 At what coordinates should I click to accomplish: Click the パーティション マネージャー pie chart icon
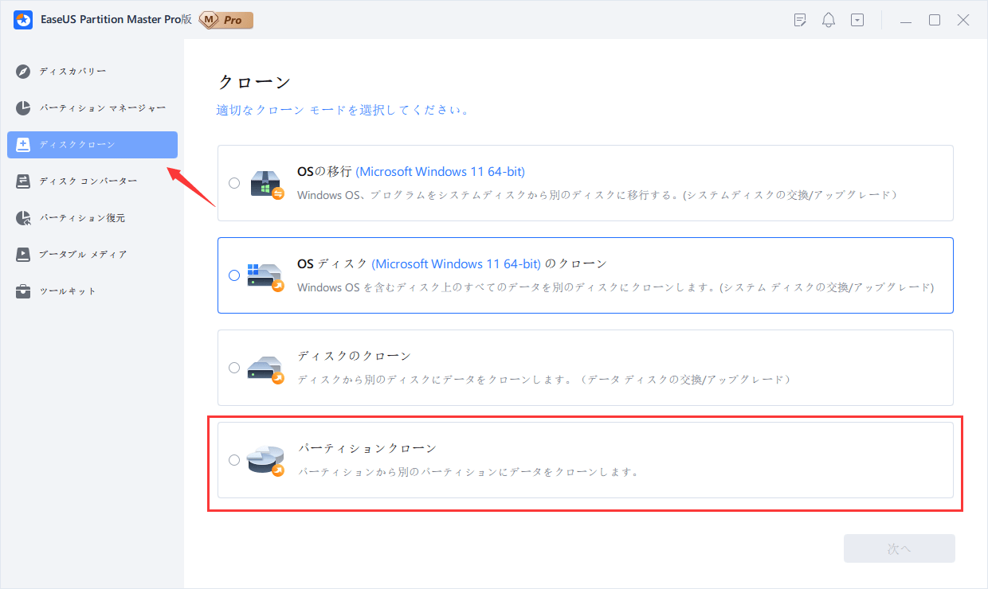click(23, 107)
